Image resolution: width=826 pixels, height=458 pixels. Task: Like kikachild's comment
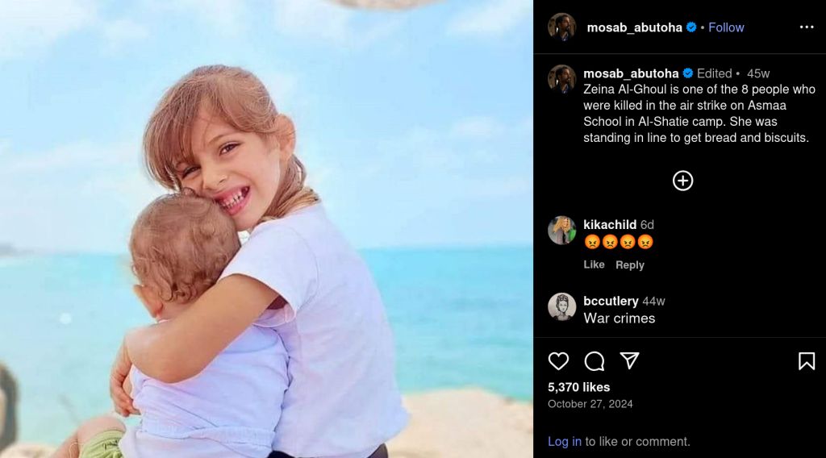(x=594, y=264)
